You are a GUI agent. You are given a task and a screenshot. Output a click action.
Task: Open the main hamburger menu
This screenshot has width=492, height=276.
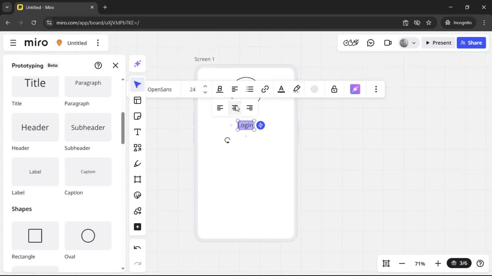coord(13,43)
